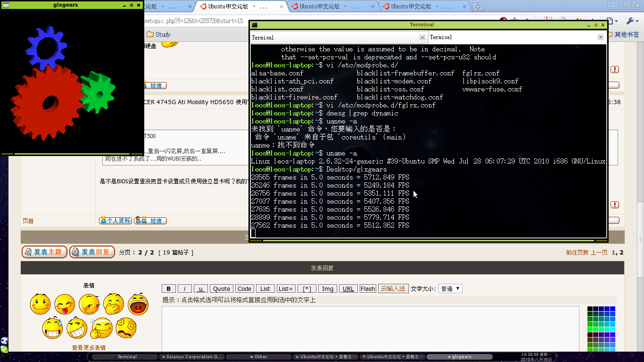This screenshot has height=362, width=644.
Task: Click the 发表主题 new topic button
Action: click(x=44, y=252)
